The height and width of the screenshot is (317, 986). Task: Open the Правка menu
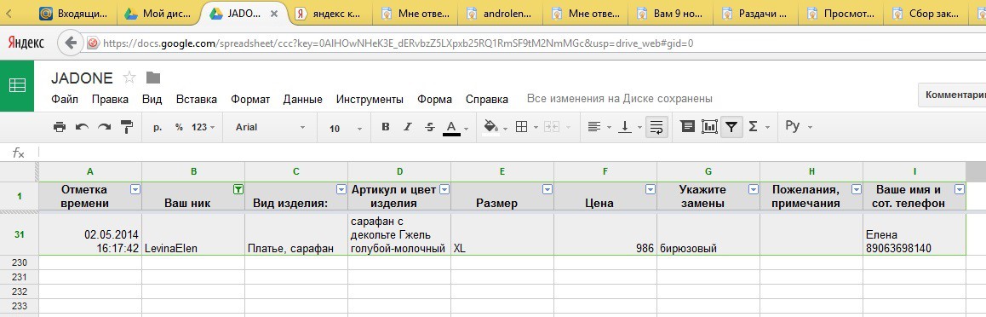(x=110, y=100)
